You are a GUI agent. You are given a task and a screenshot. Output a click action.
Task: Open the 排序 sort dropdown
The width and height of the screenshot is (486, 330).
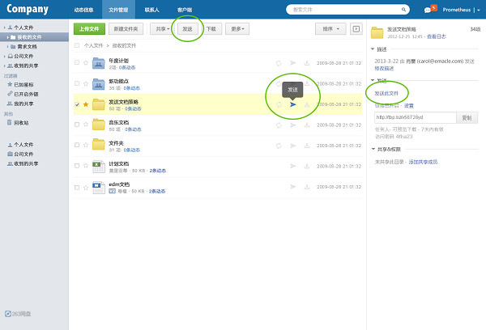pyautogui.click(x=330, y=28)
